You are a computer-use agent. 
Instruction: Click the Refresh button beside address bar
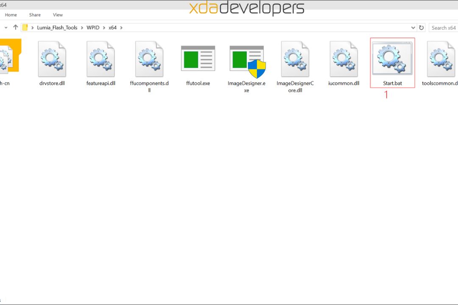click(x=421, y=28)
